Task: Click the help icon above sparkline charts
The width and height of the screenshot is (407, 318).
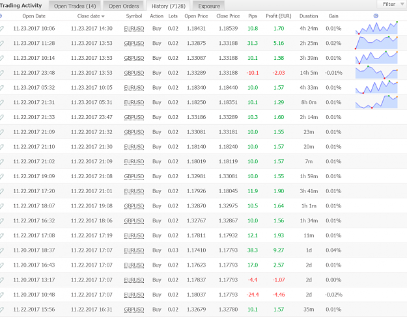Action: (x=376, y=16)
